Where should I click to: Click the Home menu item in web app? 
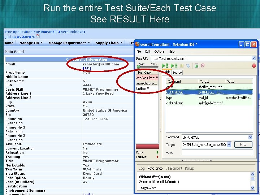[9, 43]
